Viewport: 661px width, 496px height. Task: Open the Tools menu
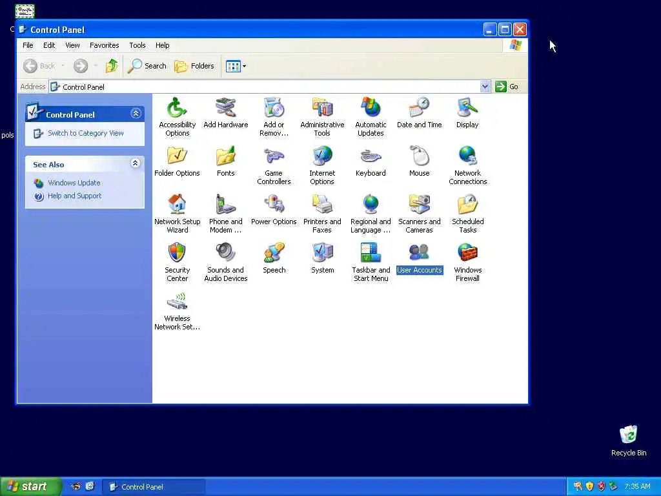click(x=137, y=45)
